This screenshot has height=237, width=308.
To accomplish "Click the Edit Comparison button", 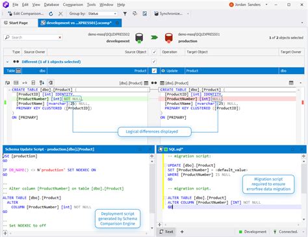I will click(x=25, y=14).
